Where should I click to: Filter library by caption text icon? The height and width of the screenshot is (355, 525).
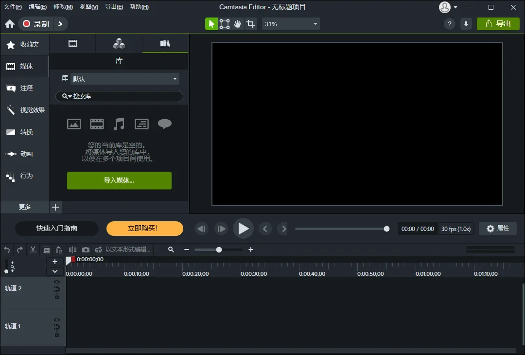tap(141, 124)
